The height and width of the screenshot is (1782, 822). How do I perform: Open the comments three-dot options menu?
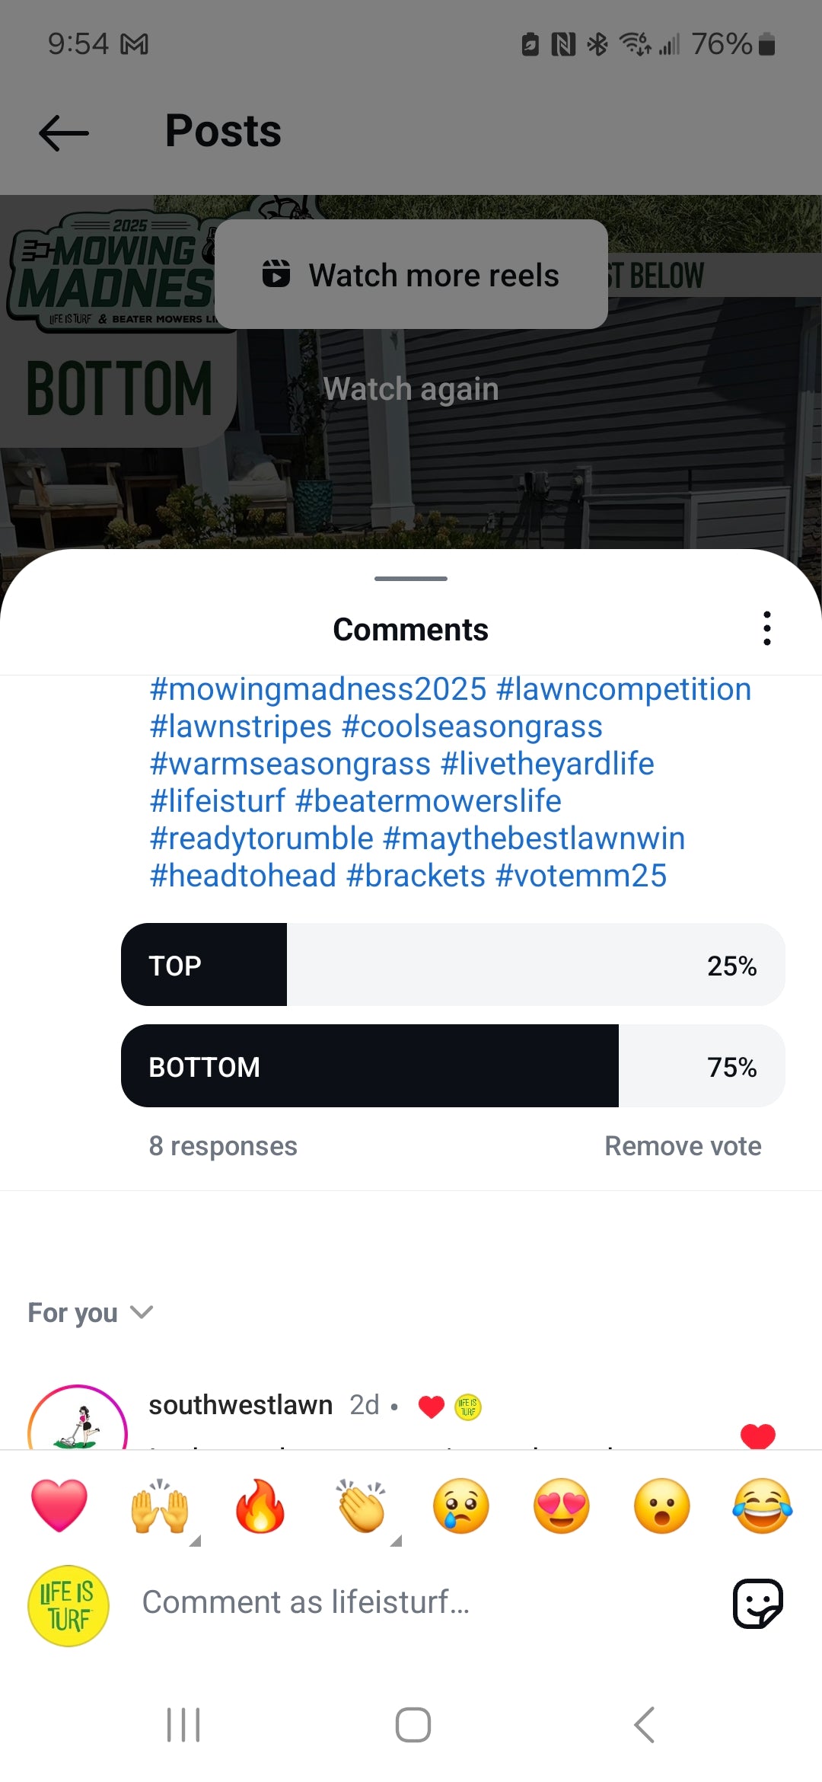(766, 629)
